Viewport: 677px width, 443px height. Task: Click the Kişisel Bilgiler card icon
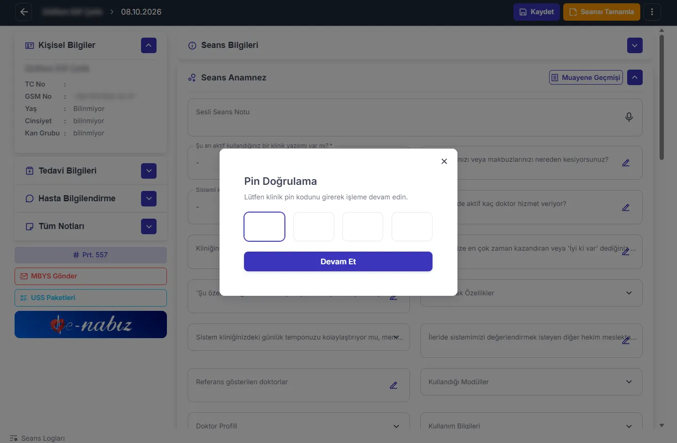(30, 46)
